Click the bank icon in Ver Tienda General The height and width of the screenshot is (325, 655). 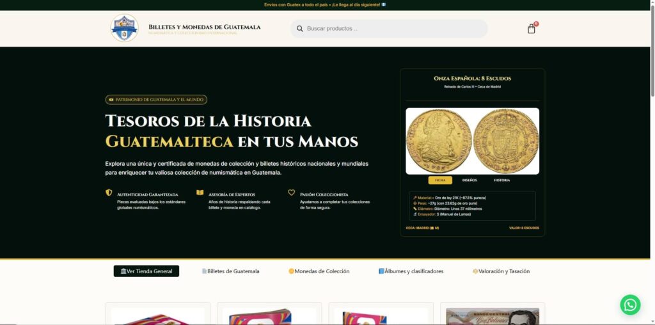pos(123,271)
